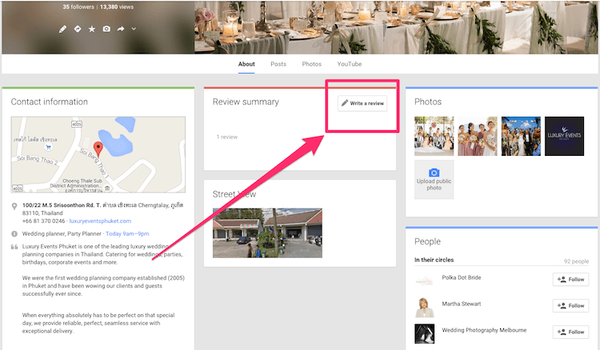
Task: Switch to the About tab
Action: pyautogui.click(x=246, y=64)
